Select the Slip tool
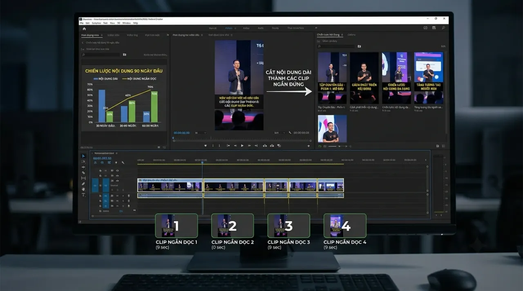Screen dimensions: 523x291 [83, 178]
